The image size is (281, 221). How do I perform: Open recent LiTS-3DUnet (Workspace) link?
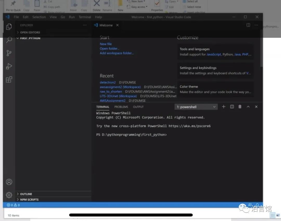pos(118,96)
